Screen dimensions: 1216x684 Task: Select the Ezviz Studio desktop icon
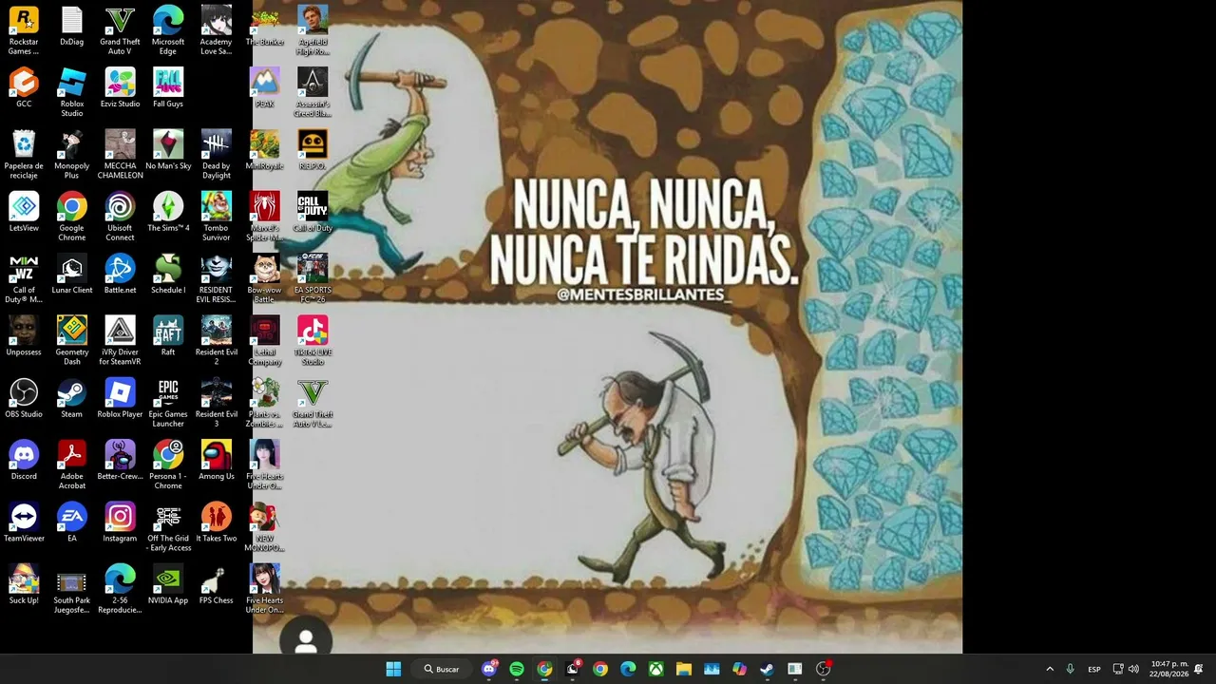[120, 87]
